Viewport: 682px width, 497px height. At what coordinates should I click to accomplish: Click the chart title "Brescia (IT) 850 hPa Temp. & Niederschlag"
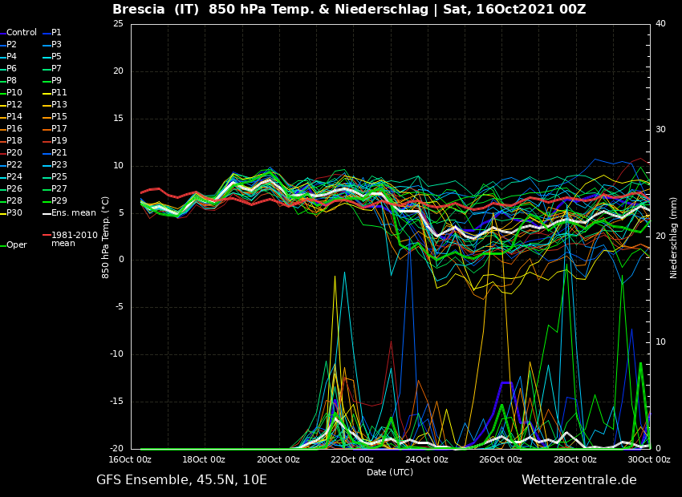[x=270, y=9]
